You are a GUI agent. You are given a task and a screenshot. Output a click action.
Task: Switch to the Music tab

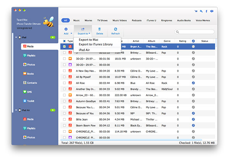click(x=76, y=21)
